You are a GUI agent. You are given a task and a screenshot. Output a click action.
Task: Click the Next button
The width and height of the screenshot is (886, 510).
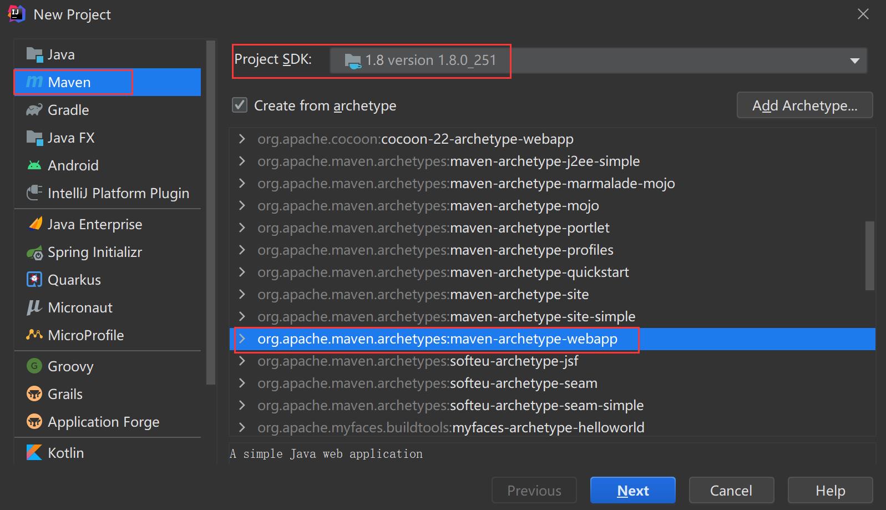633,491
